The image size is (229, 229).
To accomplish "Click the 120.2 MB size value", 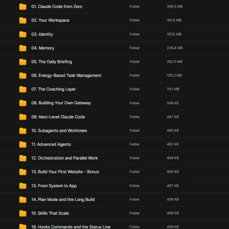I will coord(174,76).
